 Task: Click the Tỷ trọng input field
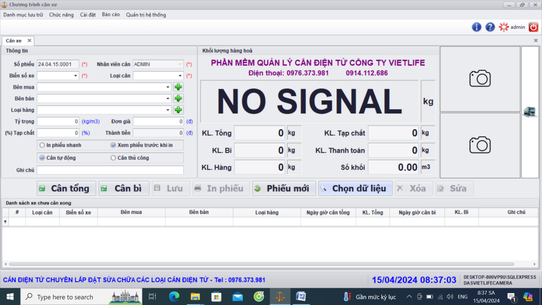tap(58, 121)
